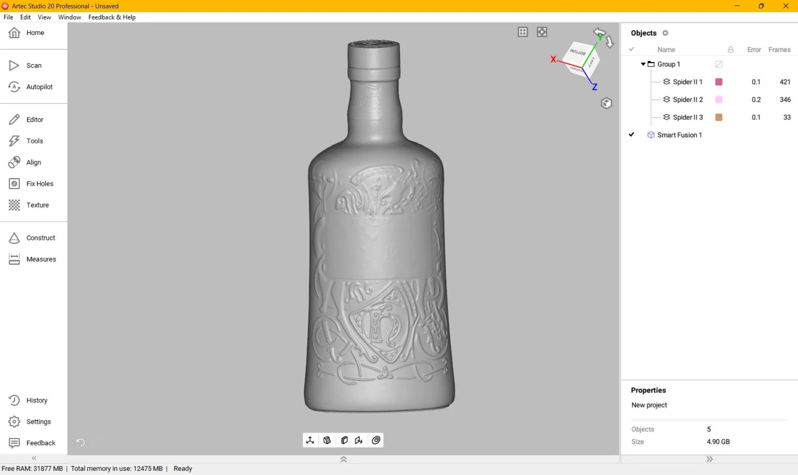Viewport: 798px width, 475px height.
Task: Open the View menu
Action: [44, 17]
